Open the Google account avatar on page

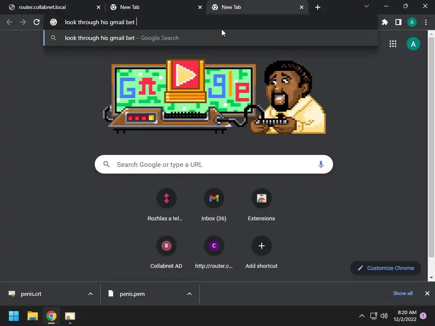(413, 44)
